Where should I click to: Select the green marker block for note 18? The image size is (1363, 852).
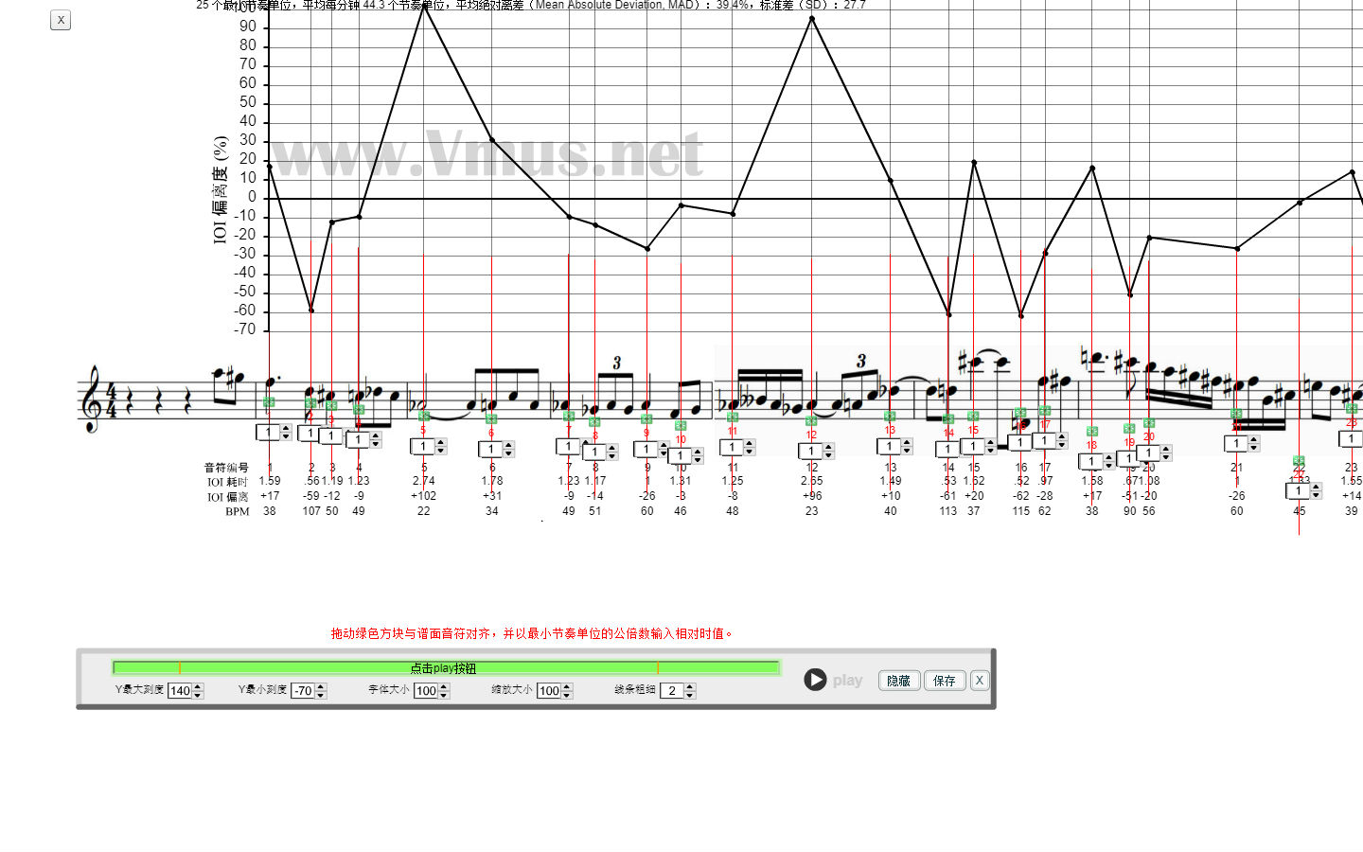(x=1091, y=432)
